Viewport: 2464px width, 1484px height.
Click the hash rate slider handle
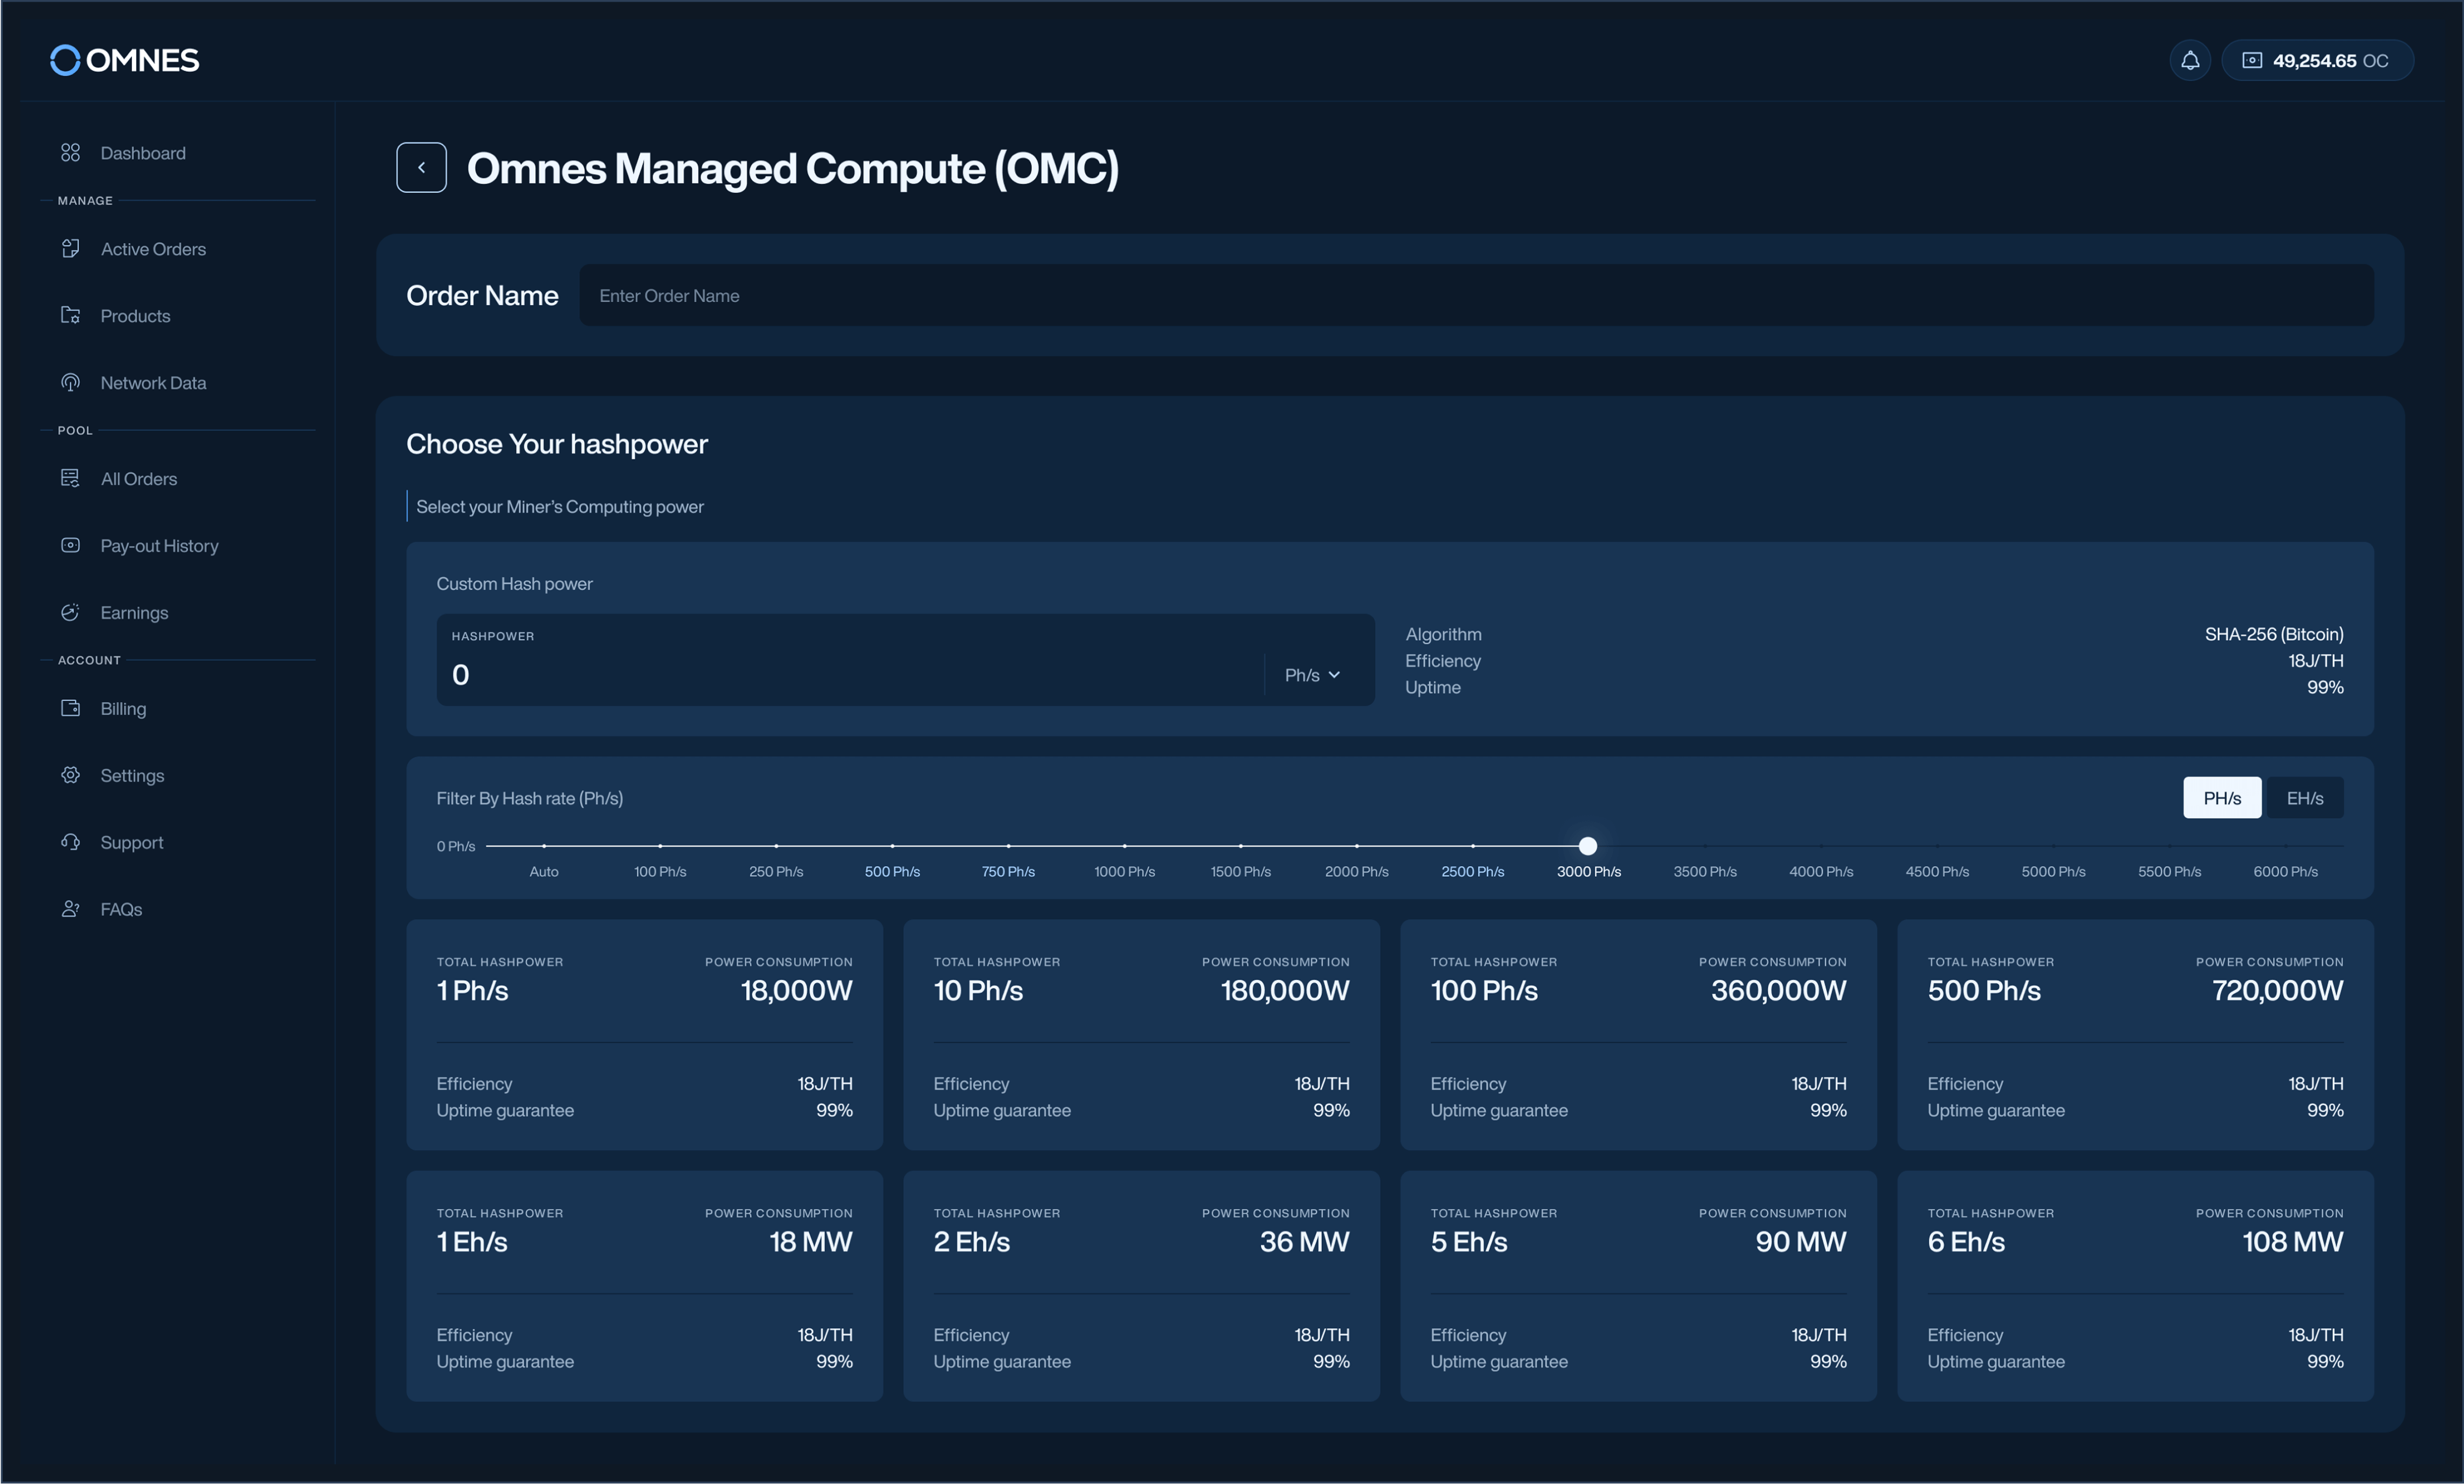1588,846
